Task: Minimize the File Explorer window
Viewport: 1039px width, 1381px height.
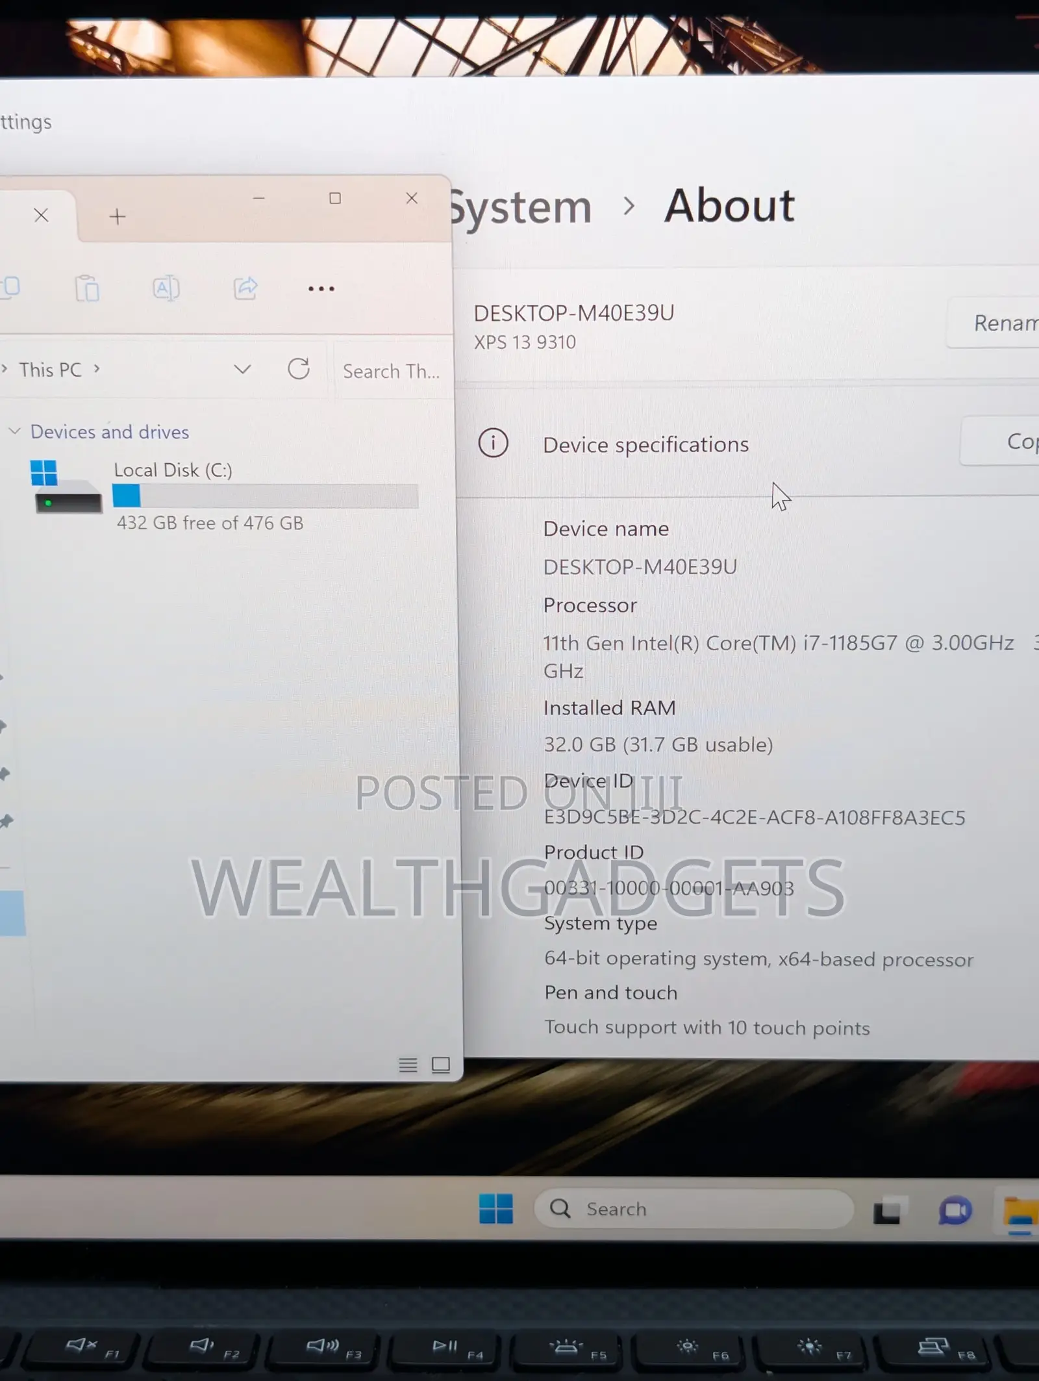Action: [259, 197]
